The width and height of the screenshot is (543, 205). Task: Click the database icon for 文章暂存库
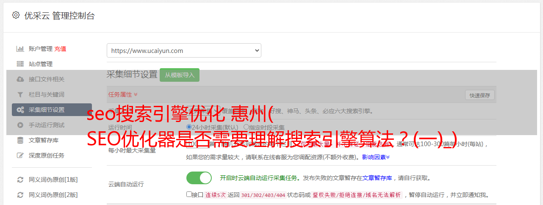click(20, 140)
